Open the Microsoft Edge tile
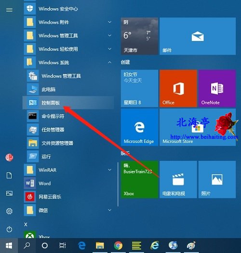 tap(139, 127)
